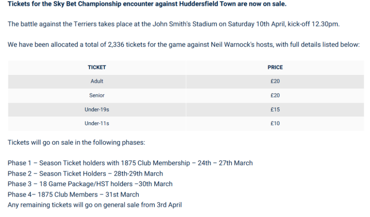The height and width of the screenshot is (217, 370).
Task: Click the Phase 4 1875 Club Members line
Action: click(73, 194)
